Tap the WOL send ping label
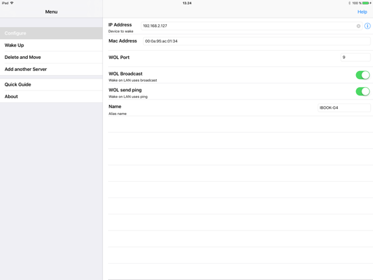373x280 pixels. coord(125,90)
